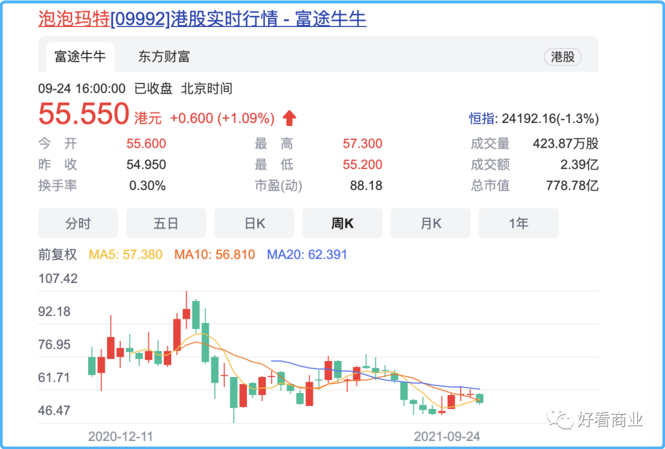Click the 成交额 value 2.39亿
The height and width of the screenshot is (449, 665).
tap(579, 164)
